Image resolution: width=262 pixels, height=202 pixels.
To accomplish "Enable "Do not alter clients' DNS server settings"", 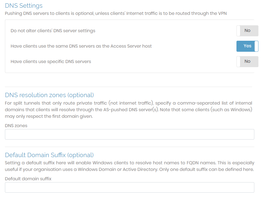I will [247, 31].
